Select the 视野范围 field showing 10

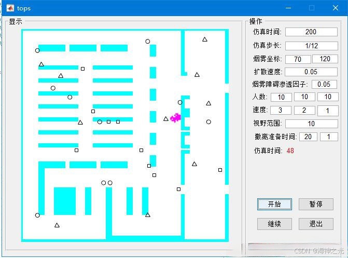[311, 124]
